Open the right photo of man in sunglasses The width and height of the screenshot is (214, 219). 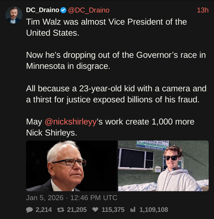tap(163, 165)
